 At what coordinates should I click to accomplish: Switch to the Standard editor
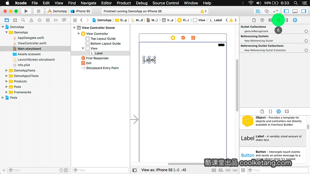tap(258, 11)
